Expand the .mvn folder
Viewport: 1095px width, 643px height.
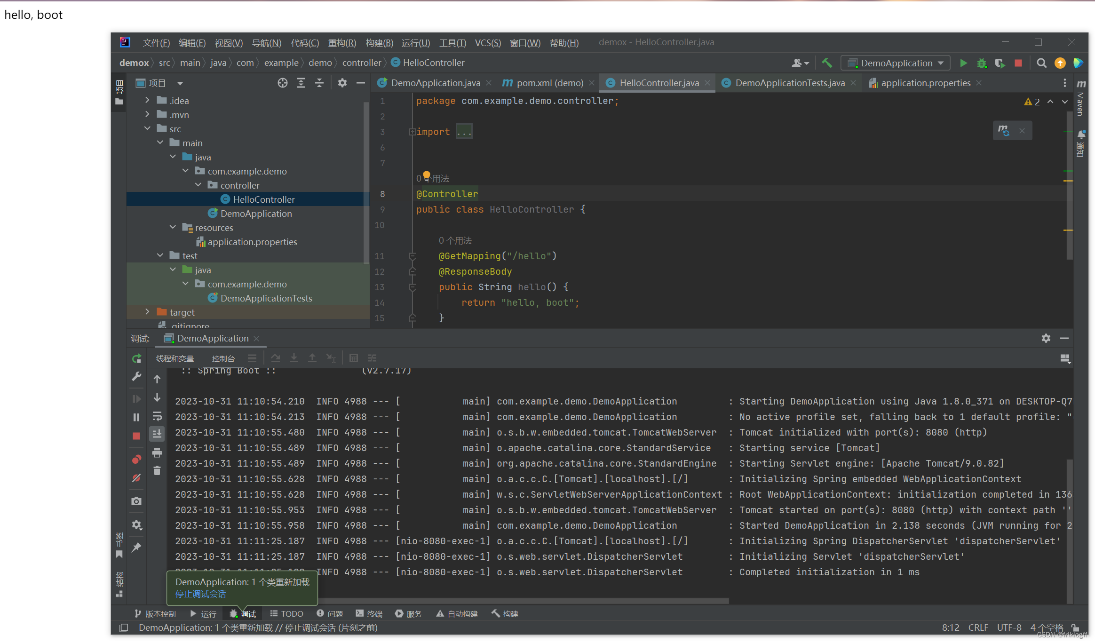pyautogui.click(x=147, y=114)
